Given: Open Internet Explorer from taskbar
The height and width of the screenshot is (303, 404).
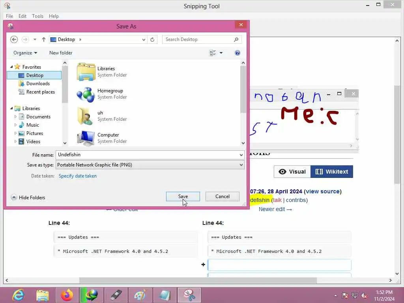Looking at the screenshot, I should pyautogui.click(x=18, y=295).
